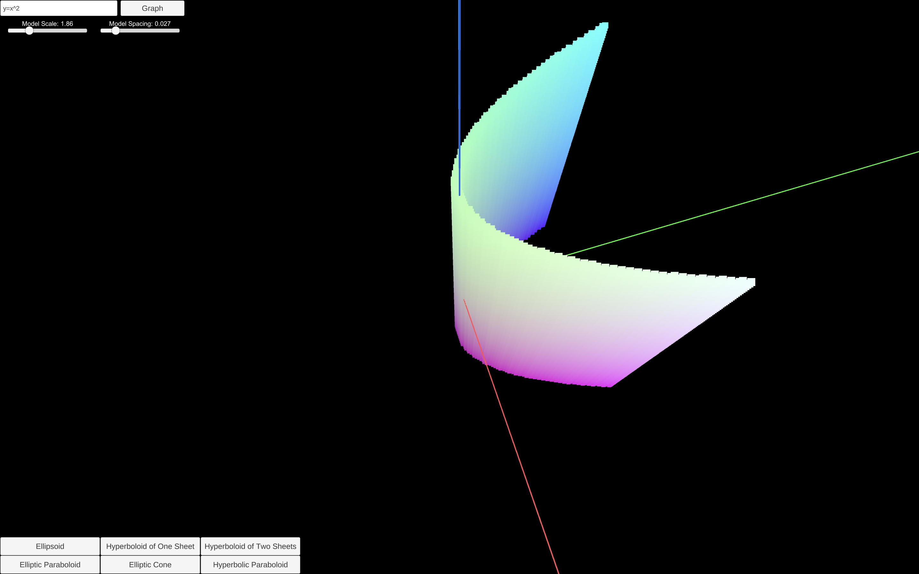Click the red axis line
This screenshot has height=574, width=919.
click(524, 475)
